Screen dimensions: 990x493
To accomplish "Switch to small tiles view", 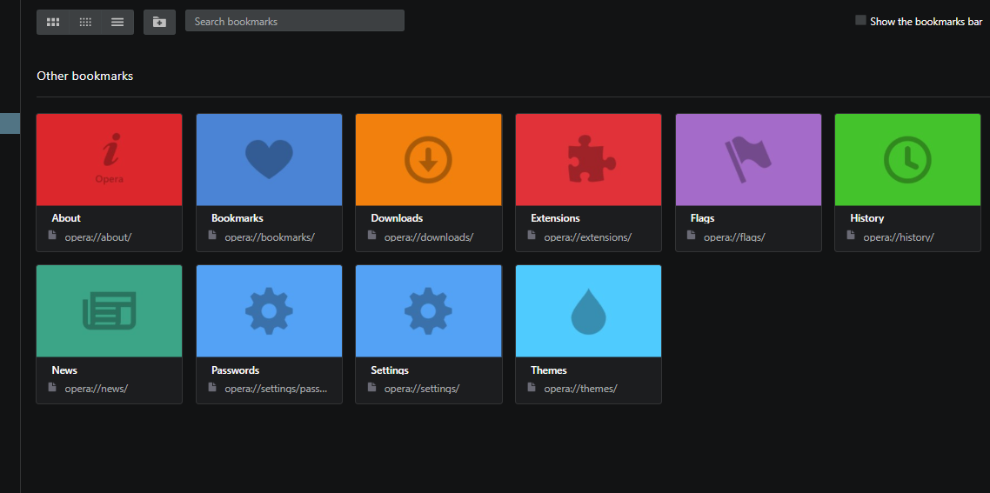I will pyautogui.click(x=85, y=22).
